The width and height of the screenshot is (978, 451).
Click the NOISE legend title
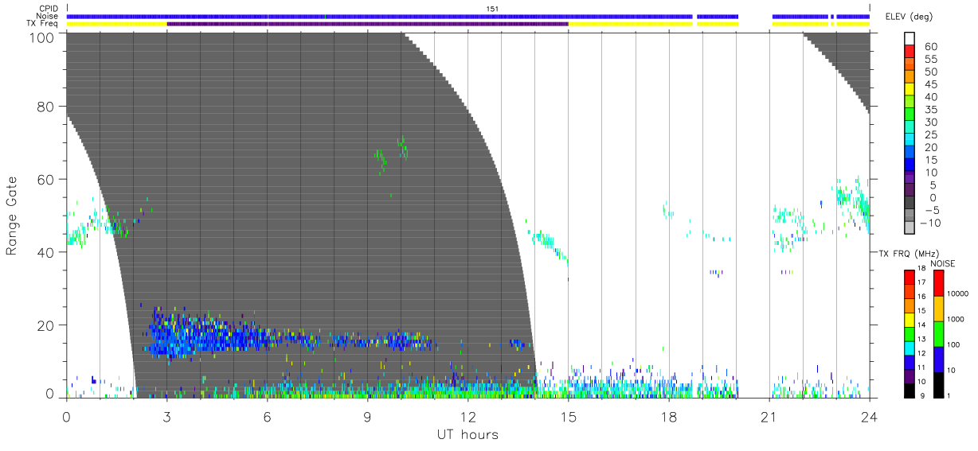(944, 263)
